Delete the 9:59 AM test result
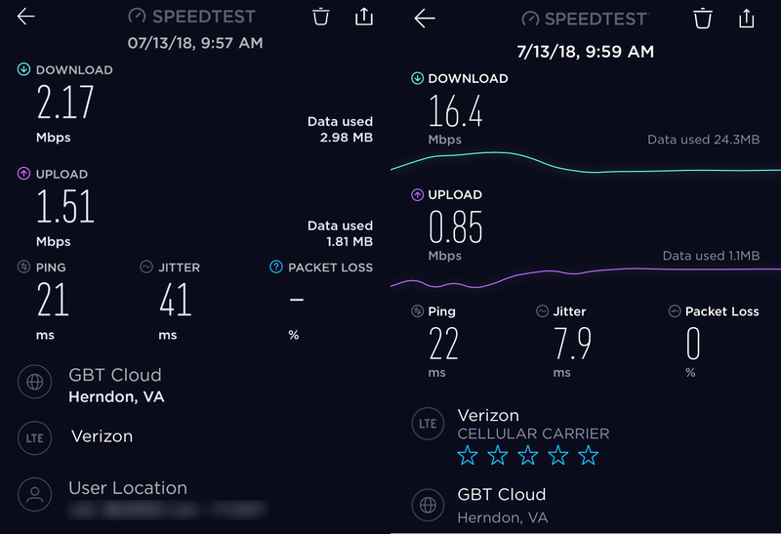This screenshot has height=534, width=781. (x=702, y=19)
